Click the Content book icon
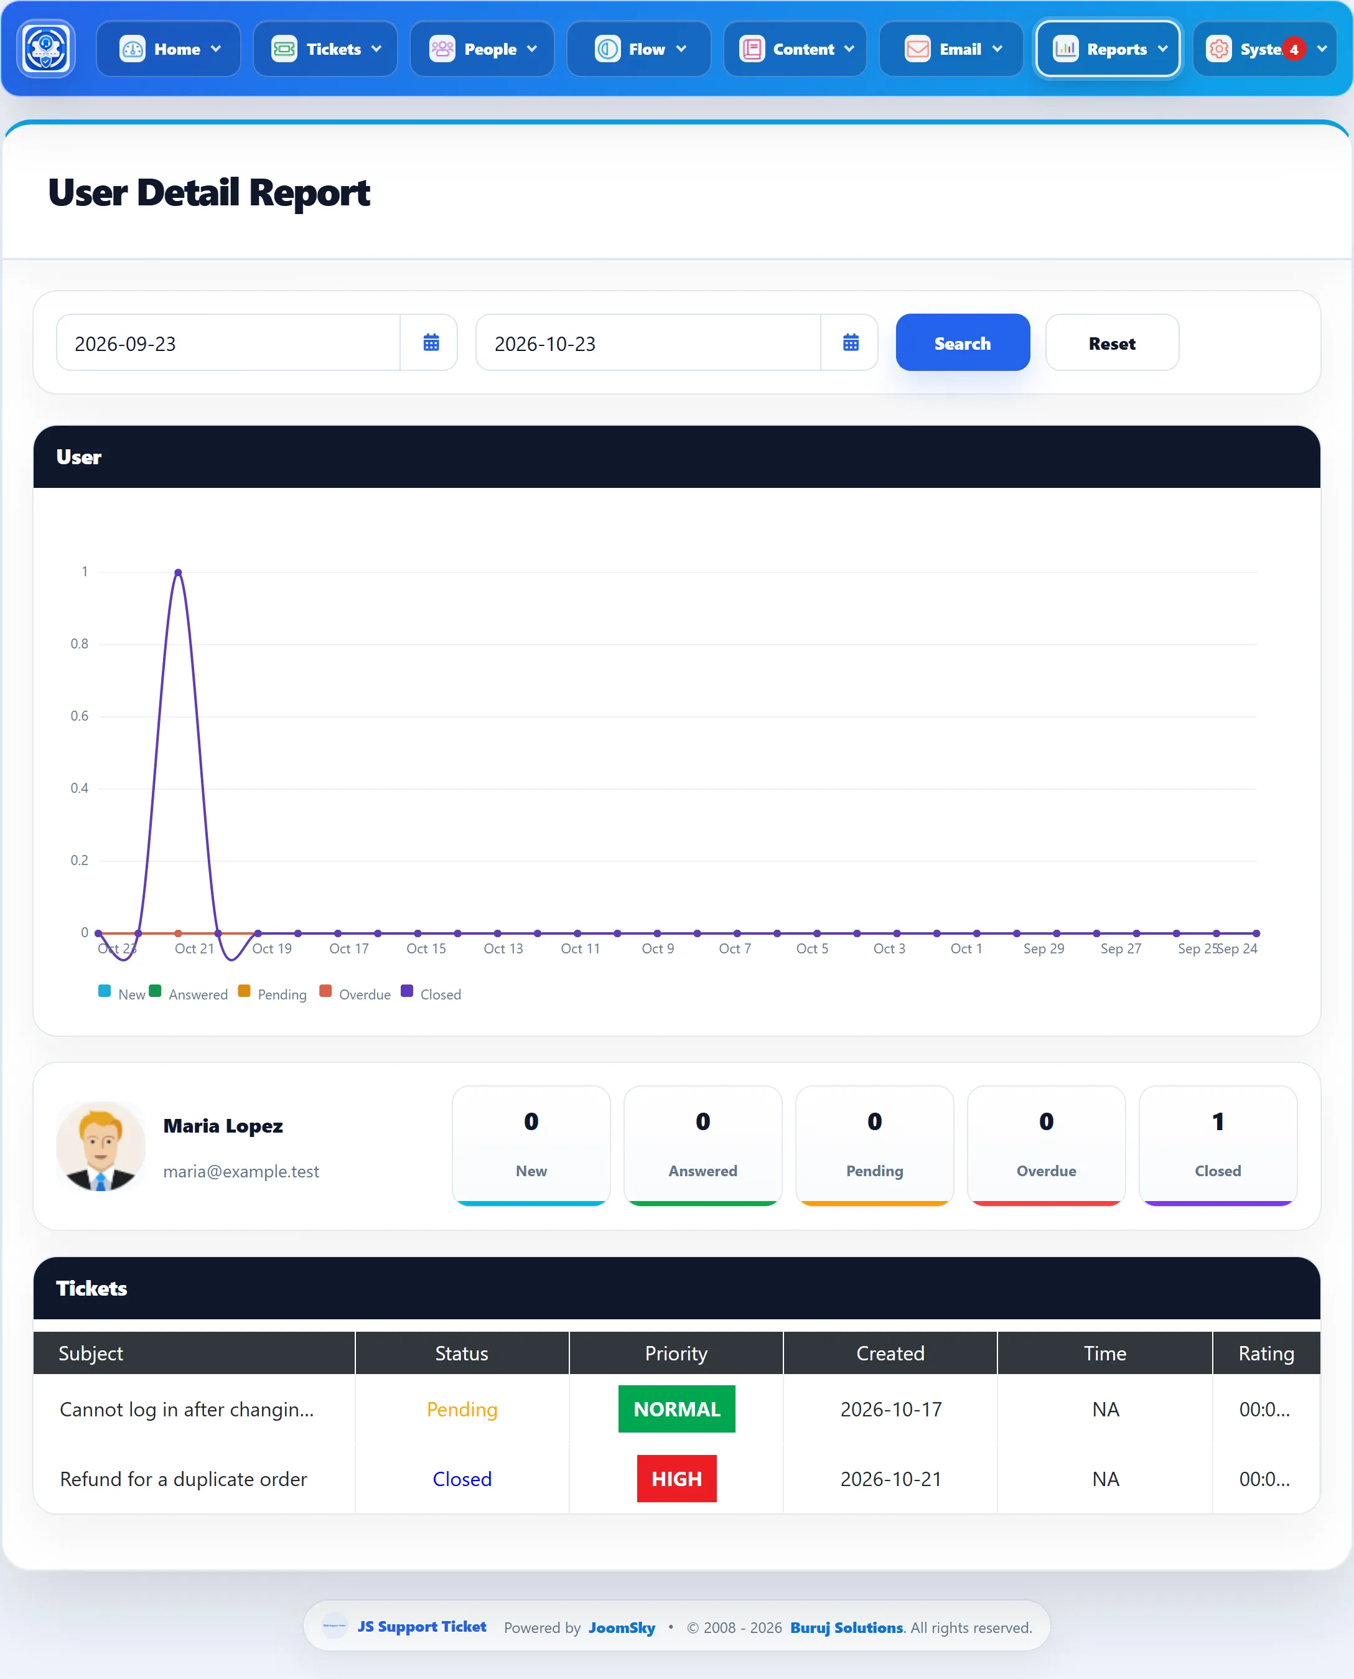The image size is (1354, 1679). tap(752, 49)
